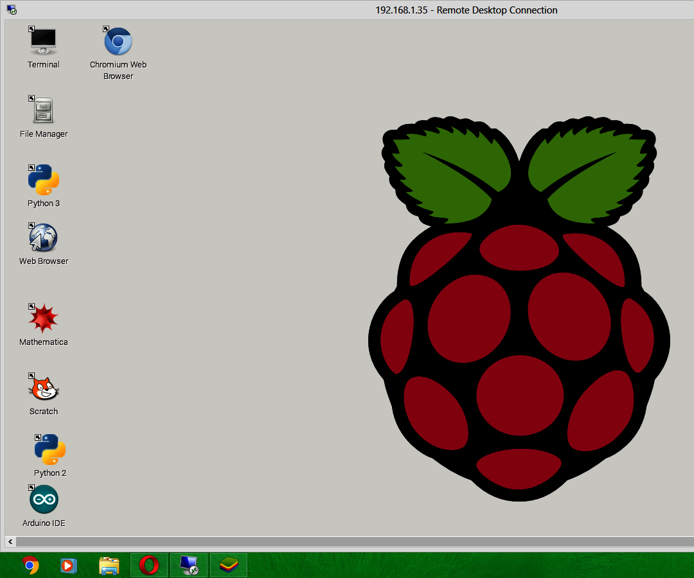Screen dimensions: 694x578
Task: Launch Chromium Web Browser desktop icon
Action: tap(118, 40)
